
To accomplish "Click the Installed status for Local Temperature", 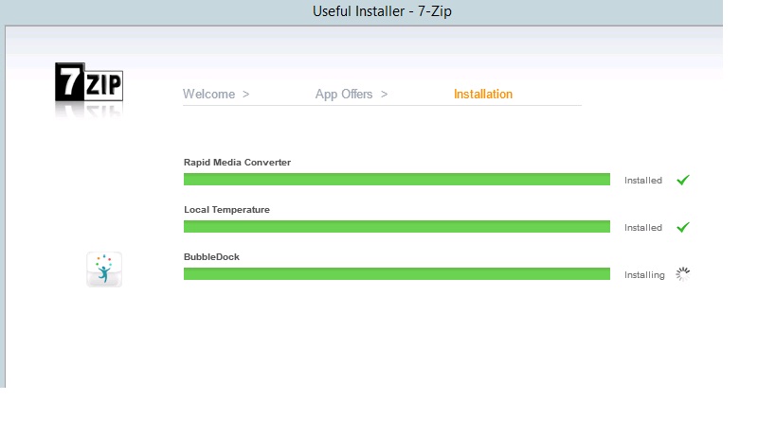I will [x=642, y=228].
